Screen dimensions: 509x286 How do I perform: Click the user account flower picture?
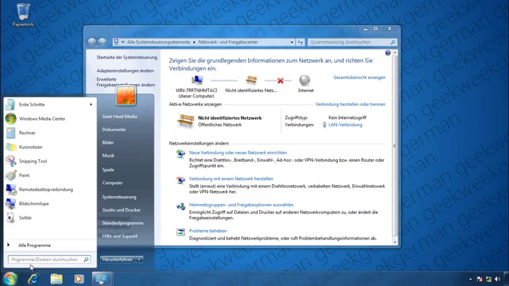(126, 96)
